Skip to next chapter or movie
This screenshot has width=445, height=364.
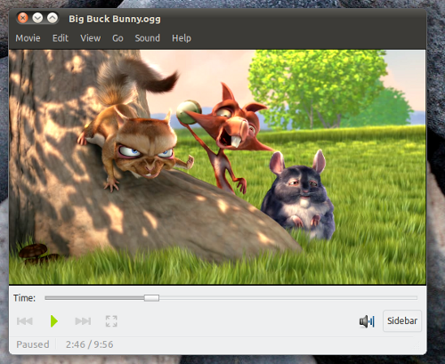coord(83,321)
